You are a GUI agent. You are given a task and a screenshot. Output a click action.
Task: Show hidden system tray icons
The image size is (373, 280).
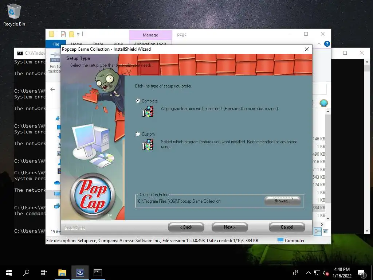click(308, 273)
